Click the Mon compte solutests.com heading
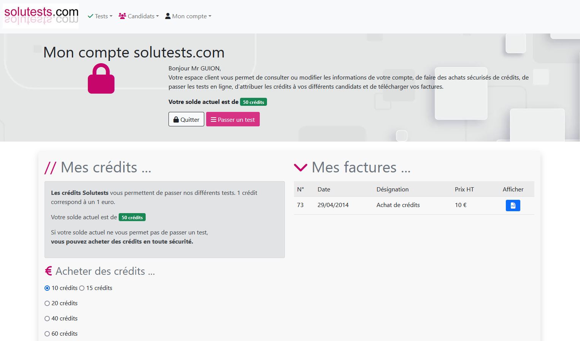The width and height of the screenshot is (580, 341). click(134, 52)
